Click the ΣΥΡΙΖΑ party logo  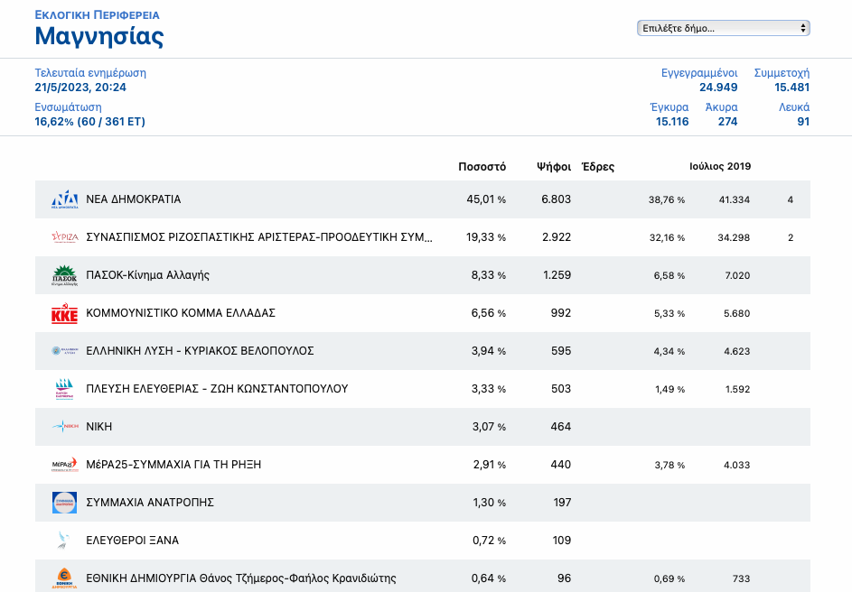tap(65, 237)
